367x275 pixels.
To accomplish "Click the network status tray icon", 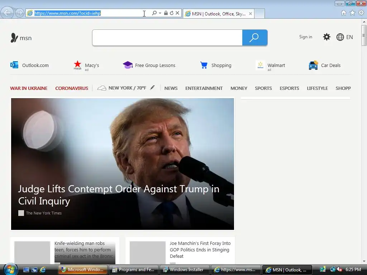I will [332, 269].
